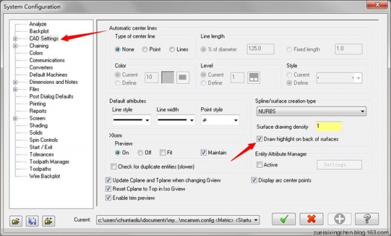Image resolution: width=391 pixels, height=236 pixels.
Task: Uncheck Display arc center points
Action: click(254, 180)
